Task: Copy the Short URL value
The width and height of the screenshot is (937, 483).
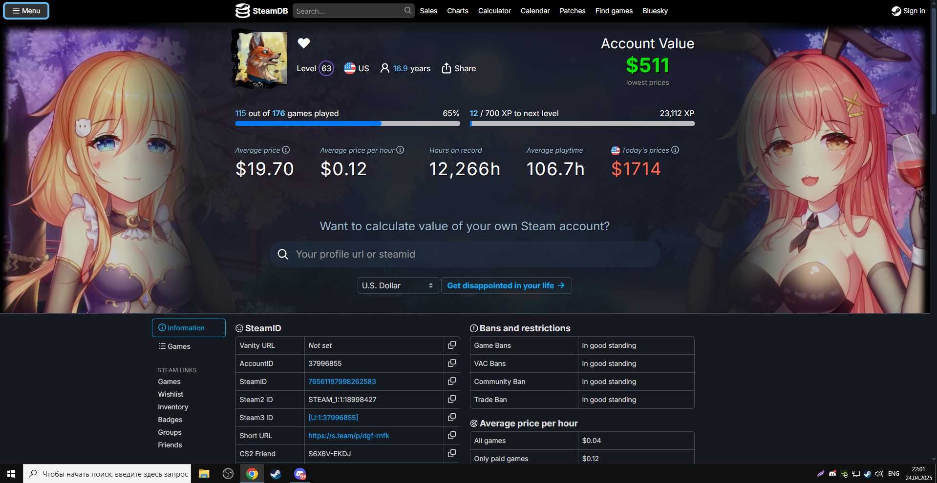Action: (452, 435)
